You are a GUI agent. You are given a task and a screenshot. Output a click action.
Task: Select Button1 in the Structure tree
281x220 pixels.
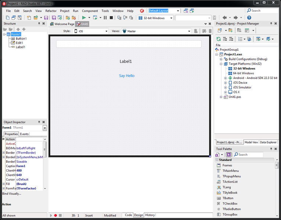pyautogui.click(x=21, y=39)
